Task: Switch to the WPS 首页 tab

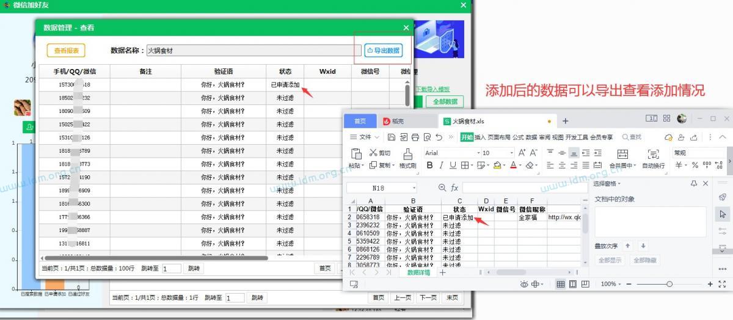Action: point(360,121)
